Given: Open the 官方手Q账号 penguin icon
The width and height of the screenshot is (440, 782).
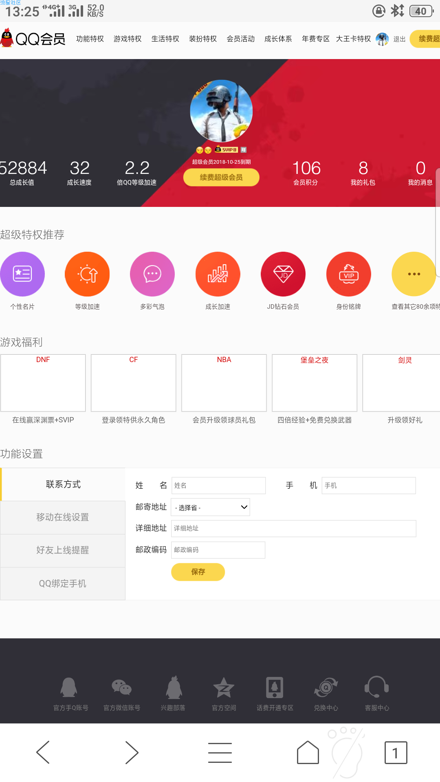Looking at the screenshot, I should (x=69, y=688).
